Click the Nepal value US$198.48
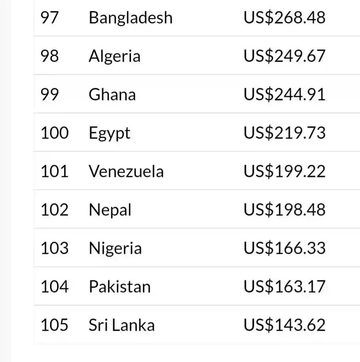This screenshot has width=360, height=362. click(284, 210)
